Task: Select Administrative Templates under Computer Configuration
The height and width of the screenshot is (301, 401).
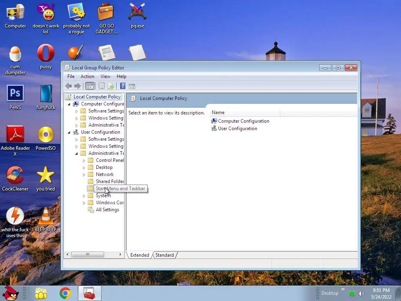Action: [102, 125]
